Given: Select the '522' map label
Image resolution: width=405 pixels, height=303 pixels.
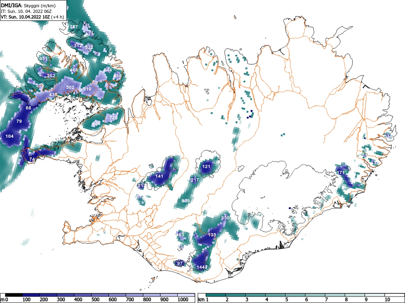Looking at the screenshot, I should pyautogui.click(x=89, y=47).
